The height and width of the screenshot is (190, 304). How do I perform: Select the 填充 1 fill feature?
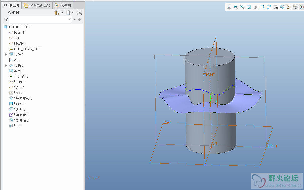17,104
